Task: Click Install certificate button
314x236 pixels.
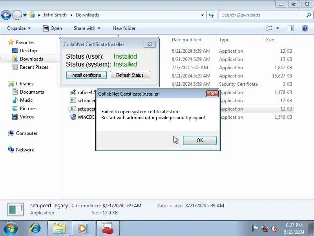Action: coord(86,75)
